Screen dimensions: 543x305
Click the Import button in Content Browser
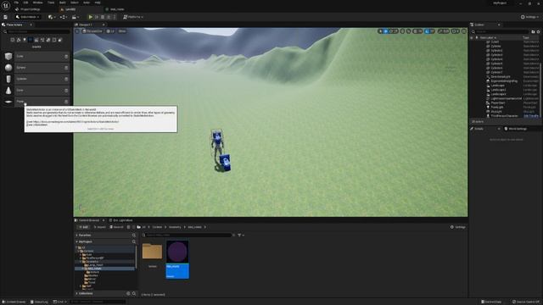coord(100,227)
